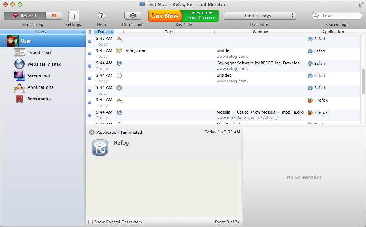Click the bookmark column header icon
Viewport: 366px width, 227px height.
click(x=90, y=32)
